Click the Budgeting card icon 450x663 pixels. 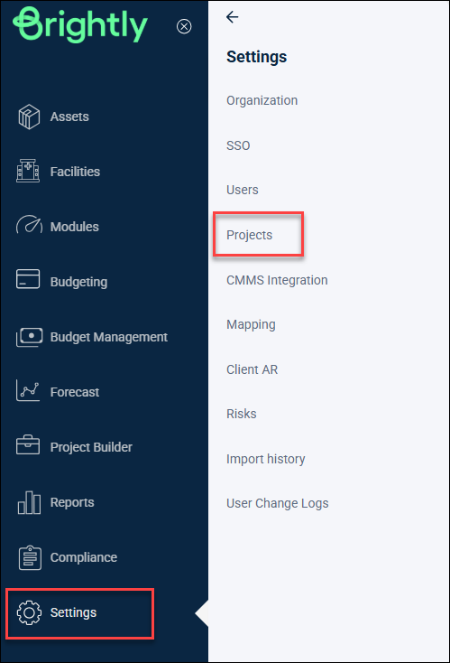(x=28, y=279)
